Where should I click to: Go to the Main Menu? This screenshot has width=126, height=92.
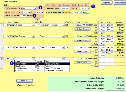pos(120,3)
